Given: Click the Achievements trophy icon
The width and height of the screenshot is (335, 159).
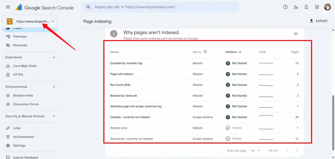Looking at the screenshot, I should [8, 137].
